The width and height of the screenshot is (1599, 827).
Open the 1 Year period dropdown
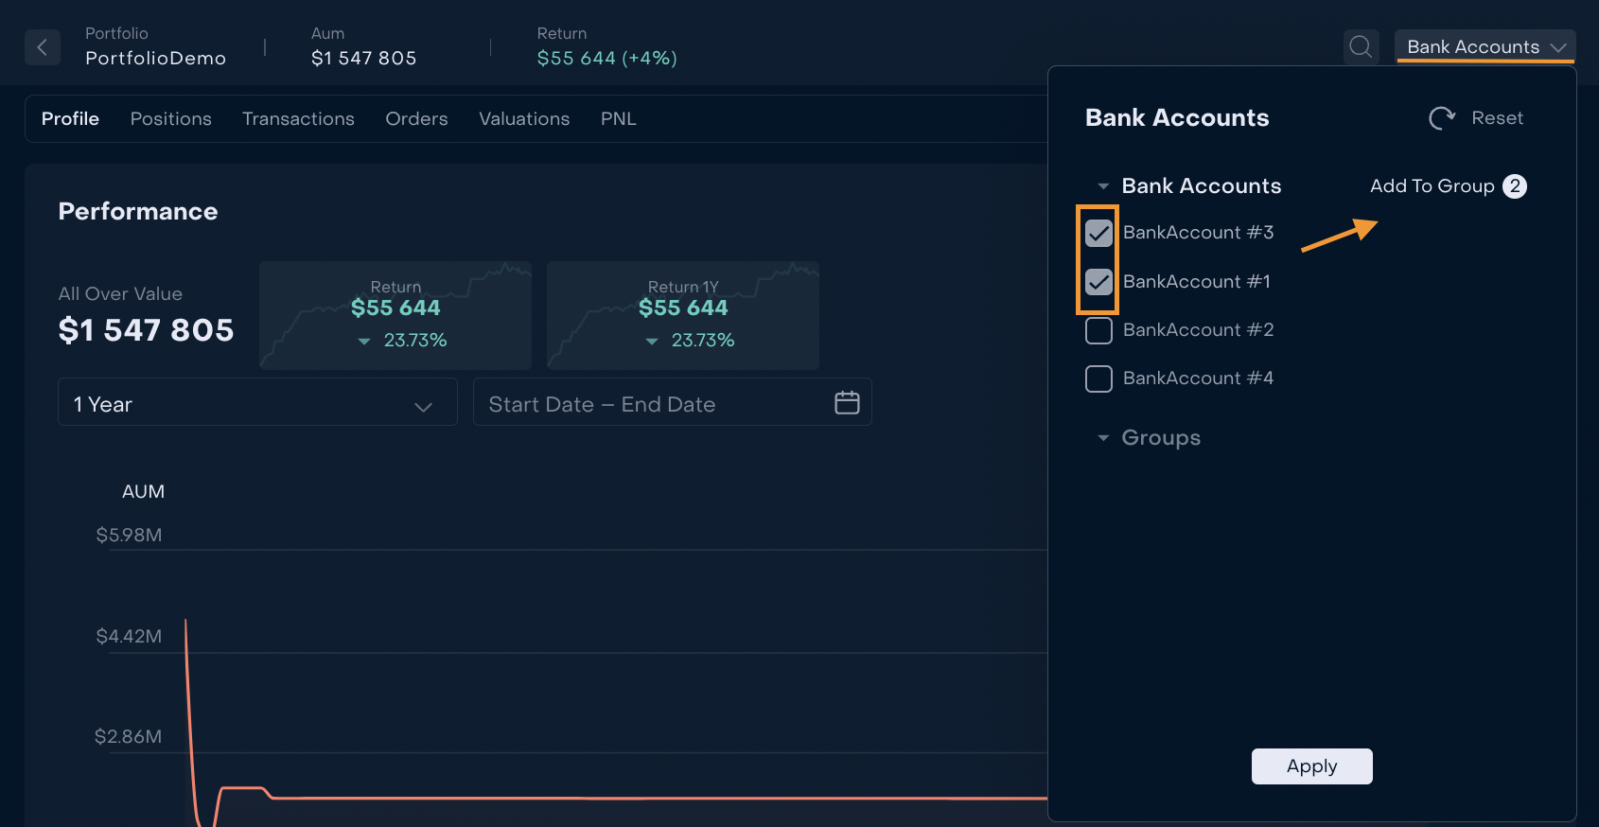point(257,403)
